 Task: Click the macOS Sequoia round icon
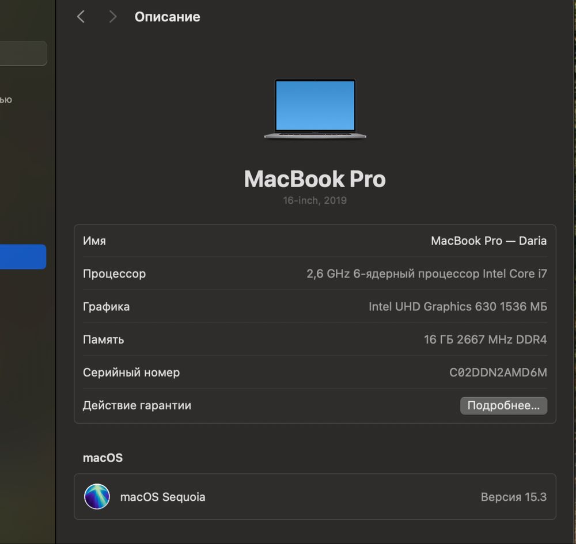97,496
